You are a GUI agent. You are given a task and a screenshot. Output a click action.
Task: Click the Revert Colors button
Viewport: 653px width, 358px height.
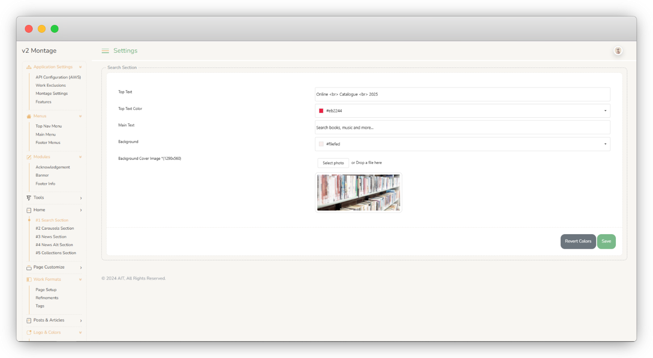(x=578, y=241)
